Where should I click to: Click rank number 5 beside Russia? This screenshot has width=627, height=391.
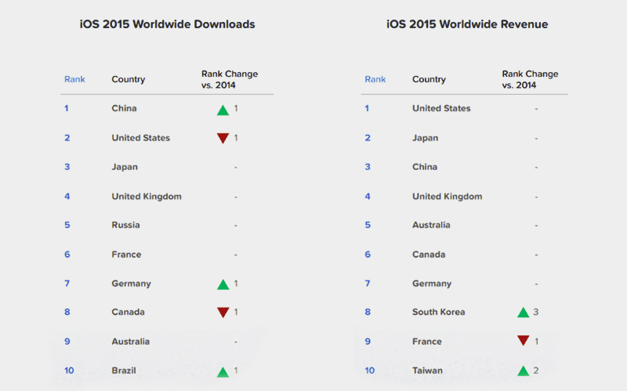[67, 225]
